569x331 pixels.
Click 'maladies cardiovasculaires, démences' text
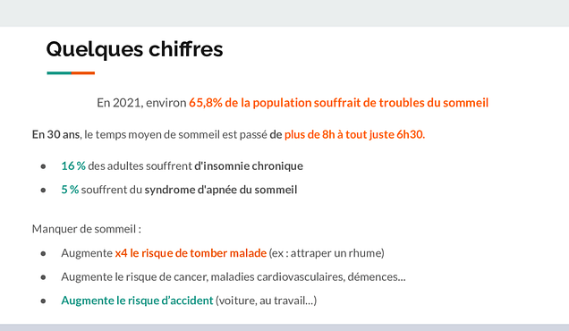coord(308,277)
